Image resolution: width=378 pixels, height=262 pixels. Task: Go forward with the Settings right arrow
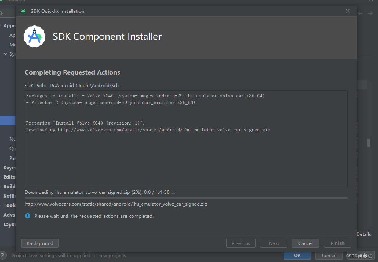click(x=370, y=13)
